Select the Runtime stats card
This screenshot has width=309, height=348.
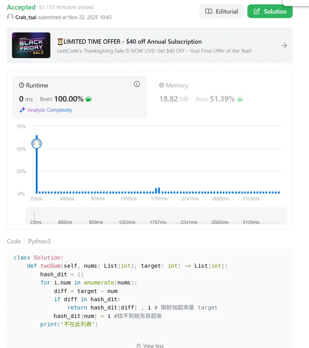79,97
